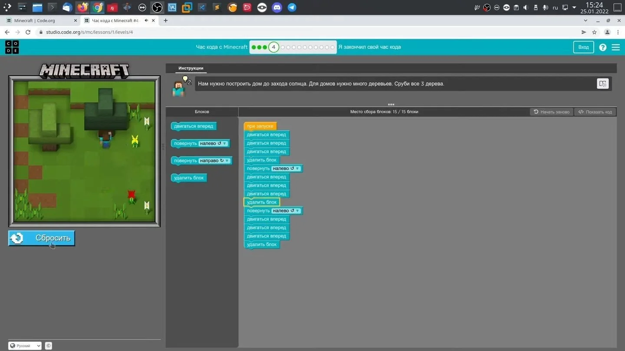Screen dimensions: 625x351
Task: Select the current level 4 bubble
Action: 273,47
